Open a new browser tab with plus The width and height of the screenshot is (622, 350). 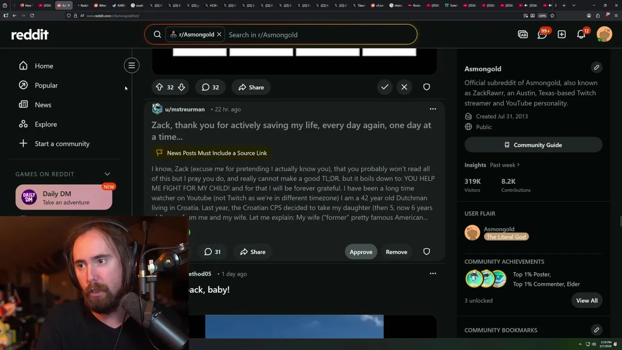pos(564,5)
